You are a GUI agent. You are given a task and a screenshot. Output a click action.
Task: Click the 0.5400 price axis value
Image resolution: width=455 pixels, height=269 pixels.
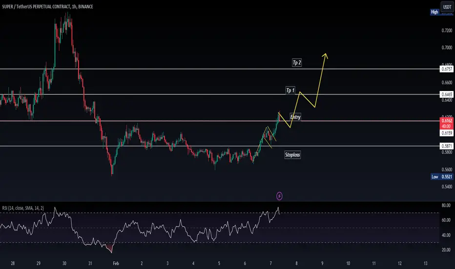[447, 186]
